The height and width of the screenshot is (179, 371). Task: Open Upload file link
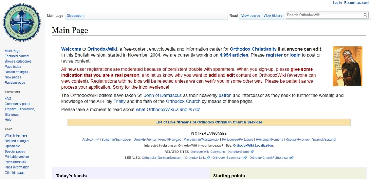tap(12, 146)
